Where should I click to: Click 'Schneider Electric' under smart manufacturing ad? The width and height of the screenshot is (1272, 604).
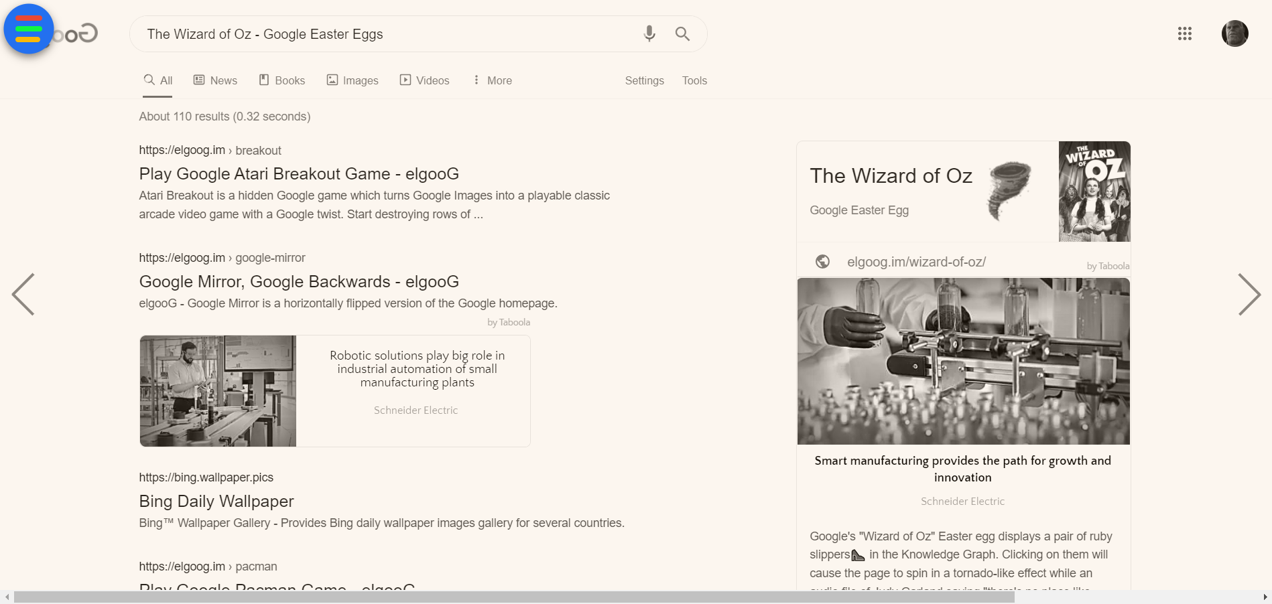(962, 501)
